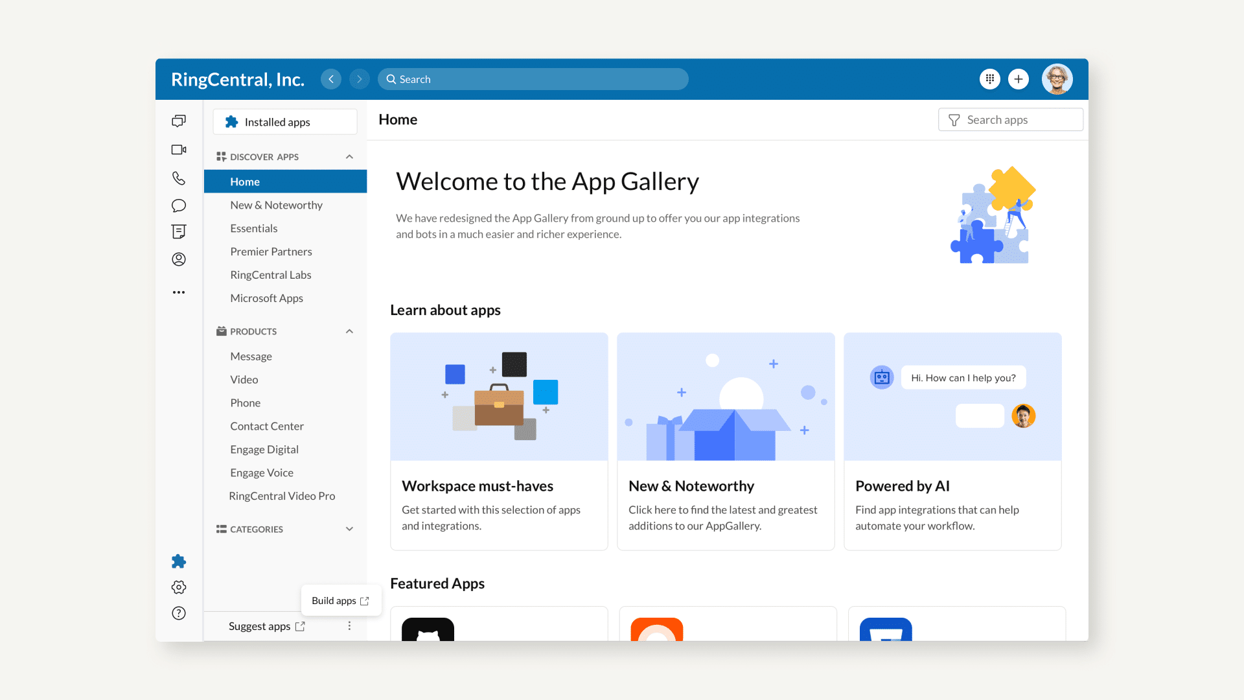Open the Video icon in left rail
Image resolution: width=1244 pixels, height=700 pixels.
[x=179, y=150]
